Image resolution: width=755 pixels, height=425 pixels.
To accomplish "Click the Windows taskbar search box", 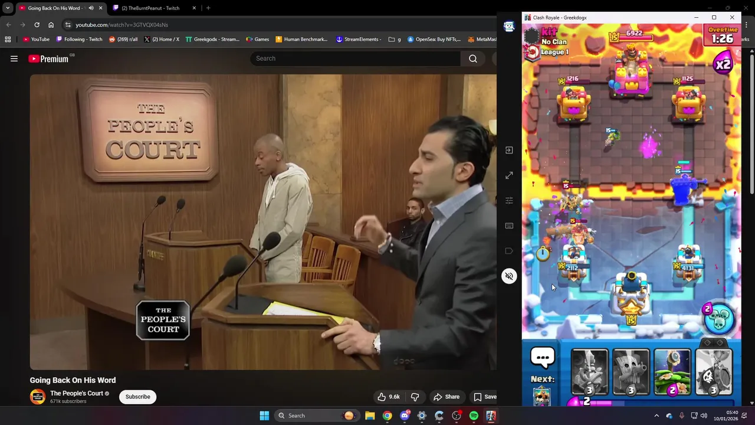I will (x=316, y=416).
